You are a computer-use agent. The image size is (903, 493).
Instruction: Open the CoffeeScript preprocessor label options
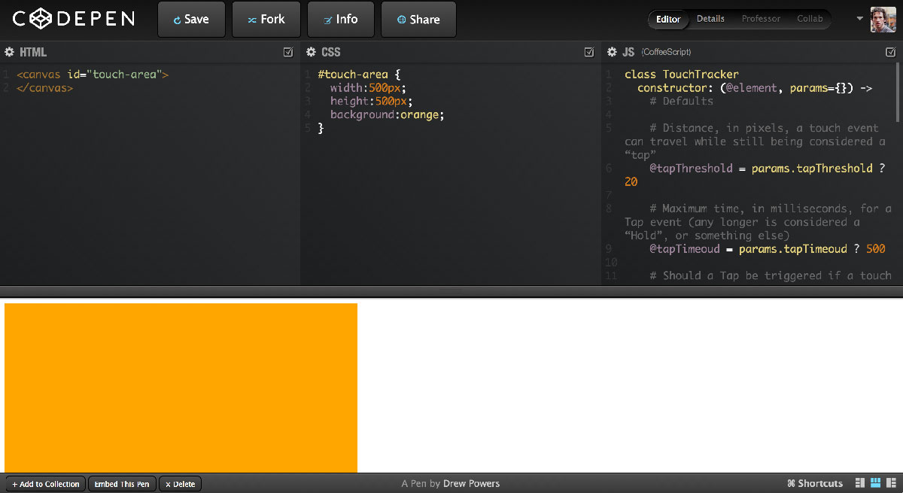click(x=665, y=52)
